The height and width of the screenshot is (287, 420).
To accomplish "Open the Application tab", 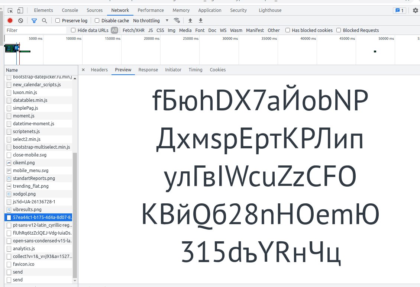I will pos(210,10).
